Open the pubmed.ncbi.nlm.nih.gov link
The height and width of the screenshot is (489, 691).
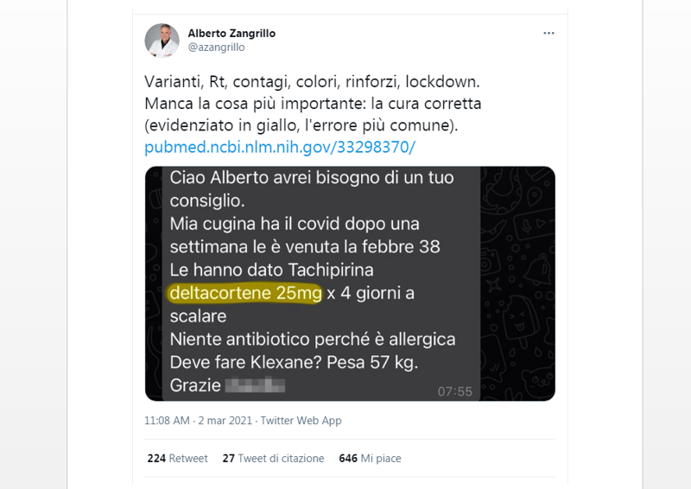[279, 147]
